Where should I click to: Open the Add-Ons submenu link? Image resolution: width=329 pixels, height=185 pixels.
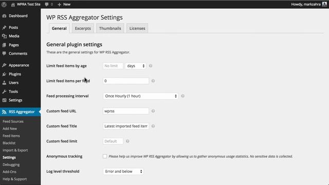(9, 172)
